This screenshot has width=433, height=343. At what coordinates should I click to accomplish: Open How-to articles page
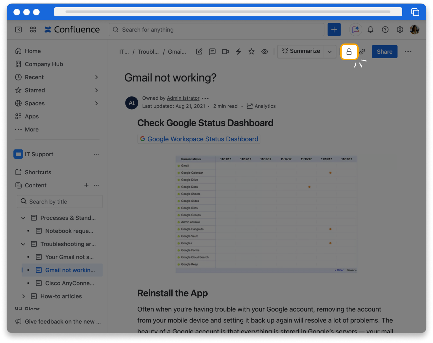pos(61,296)
